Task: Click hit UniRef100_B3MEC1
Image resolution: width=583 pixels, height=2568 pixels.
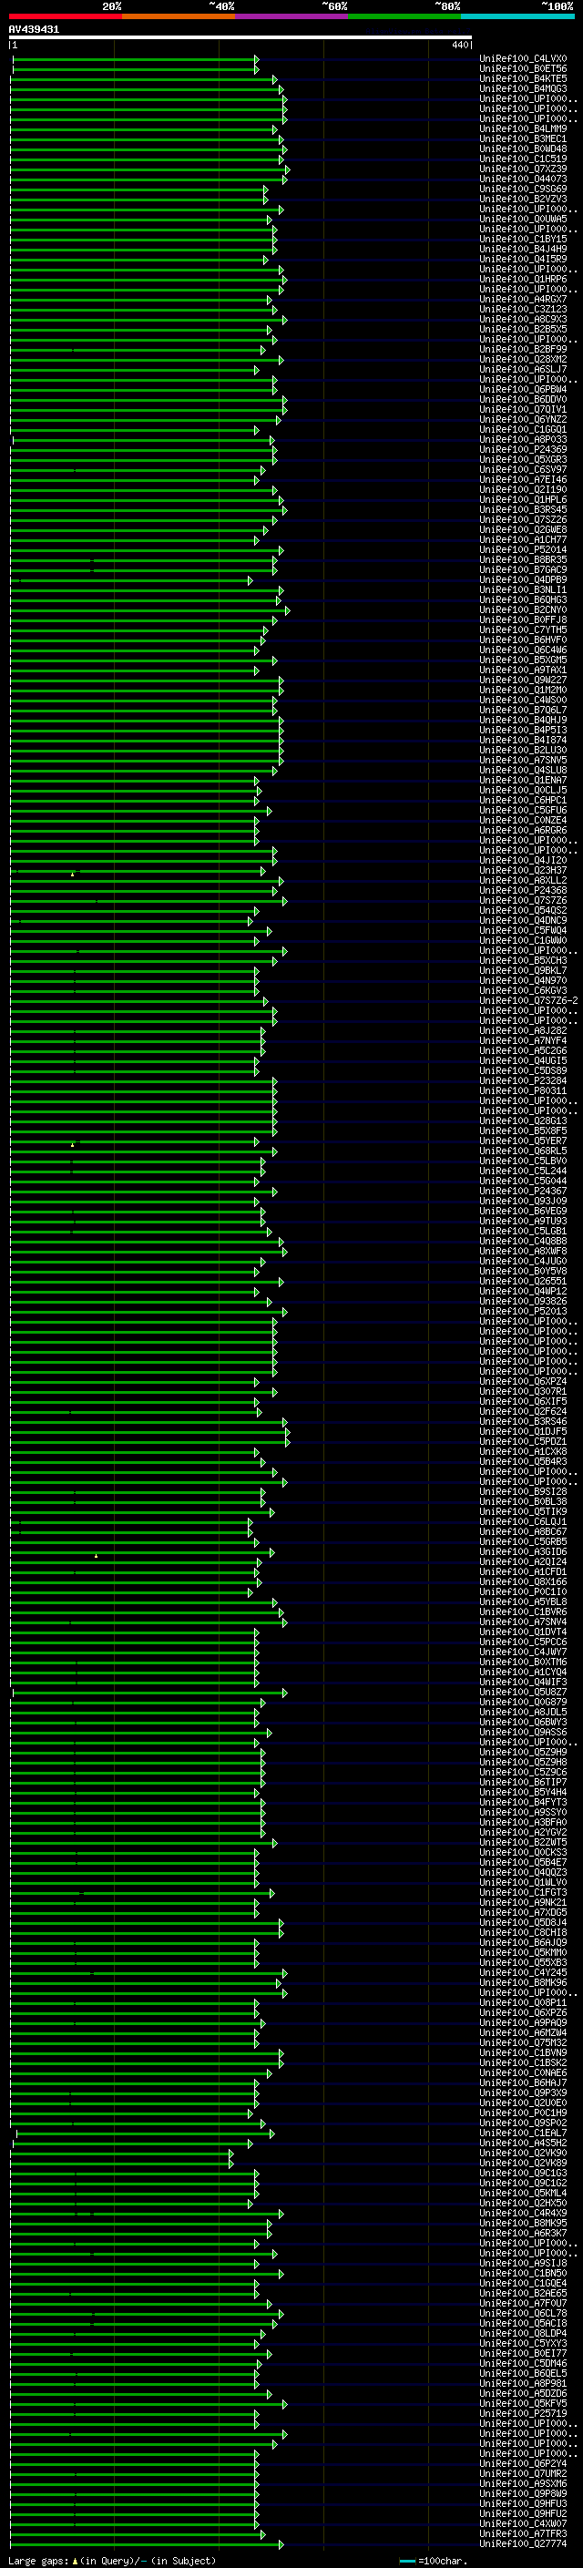Action: click(x=523, y=138)
